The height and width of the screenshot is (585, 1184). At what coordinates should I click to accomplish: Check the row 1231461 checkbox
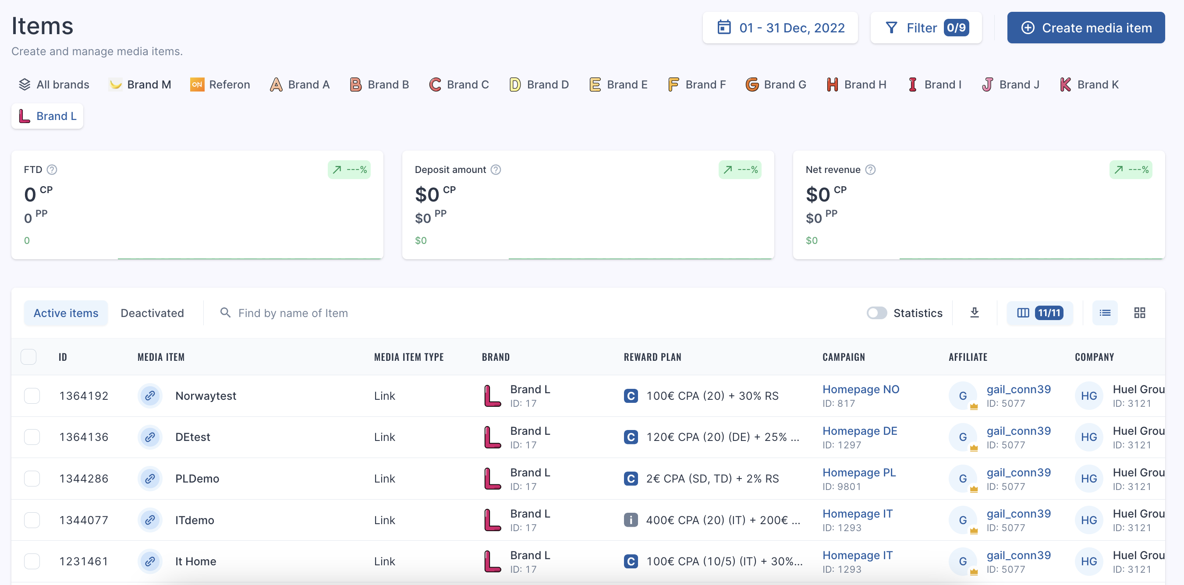click(32, 561)
